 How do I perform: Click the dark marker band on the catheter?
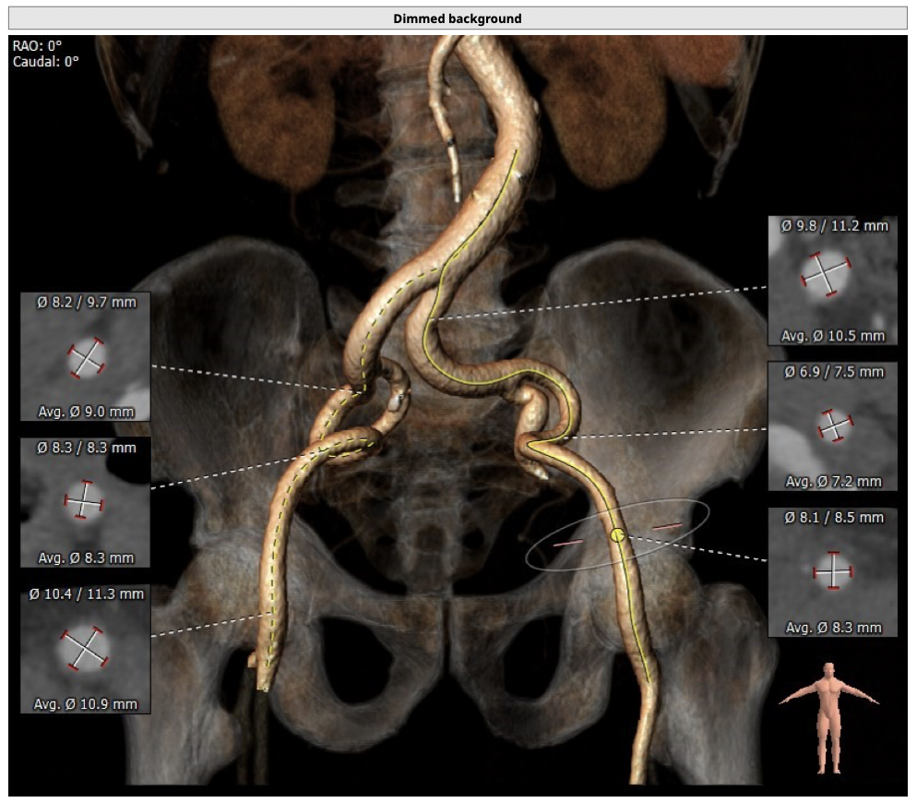coord(450,145)
